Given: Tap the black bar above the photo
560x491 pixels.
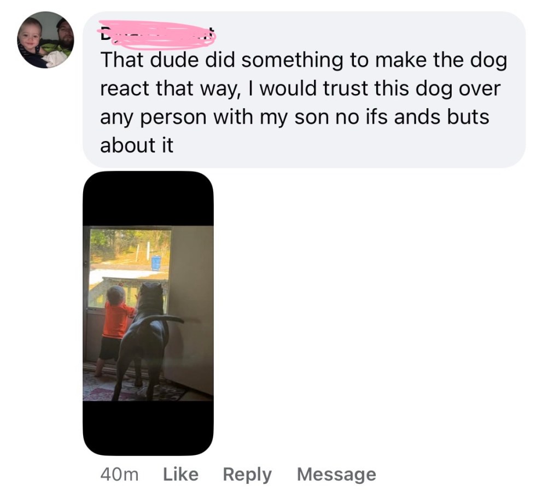Looking at the screenshot, I should [x=148, y=198].
